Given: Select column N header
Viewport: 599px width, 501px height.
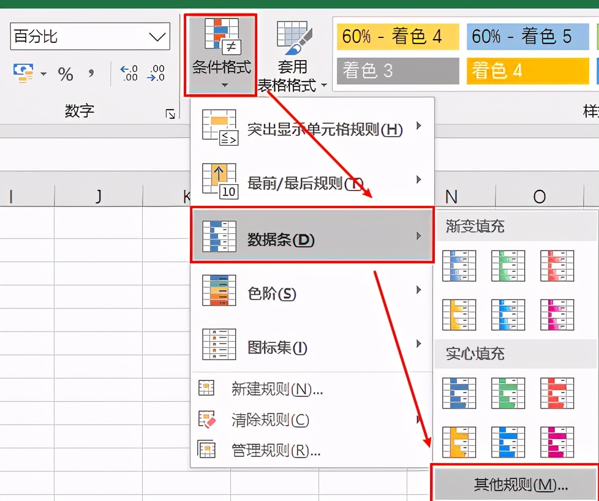Looking at the screenshot, I should point(465,197).
